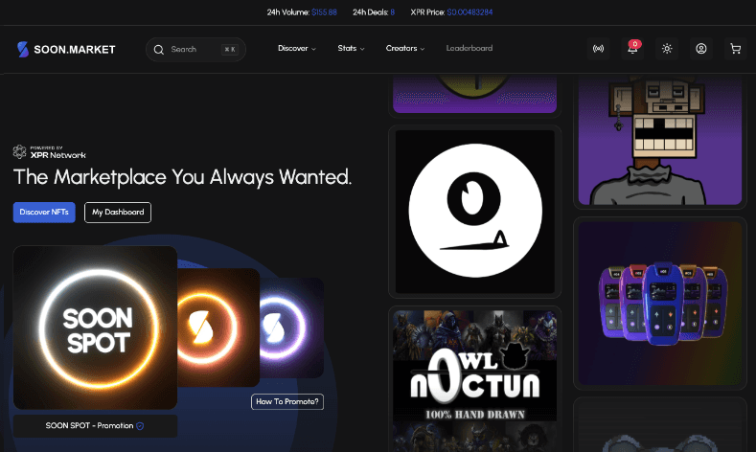
Task: Click the Discover menu chevron arrow
Action: pyautogui.click(x=313, y=49)
